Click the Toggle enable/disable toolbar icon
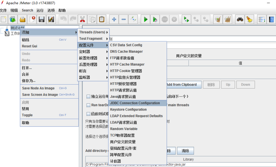This screenshot has width=276, height=167. [133, 19]
